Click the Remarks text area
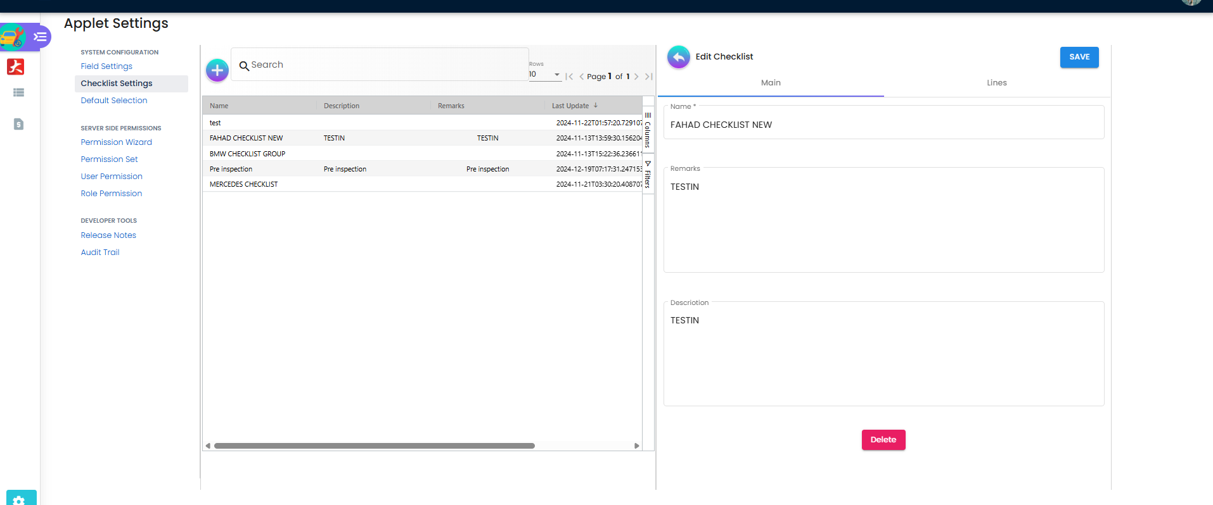Viewport: 1213px width, 505px height. click(883, 221)
